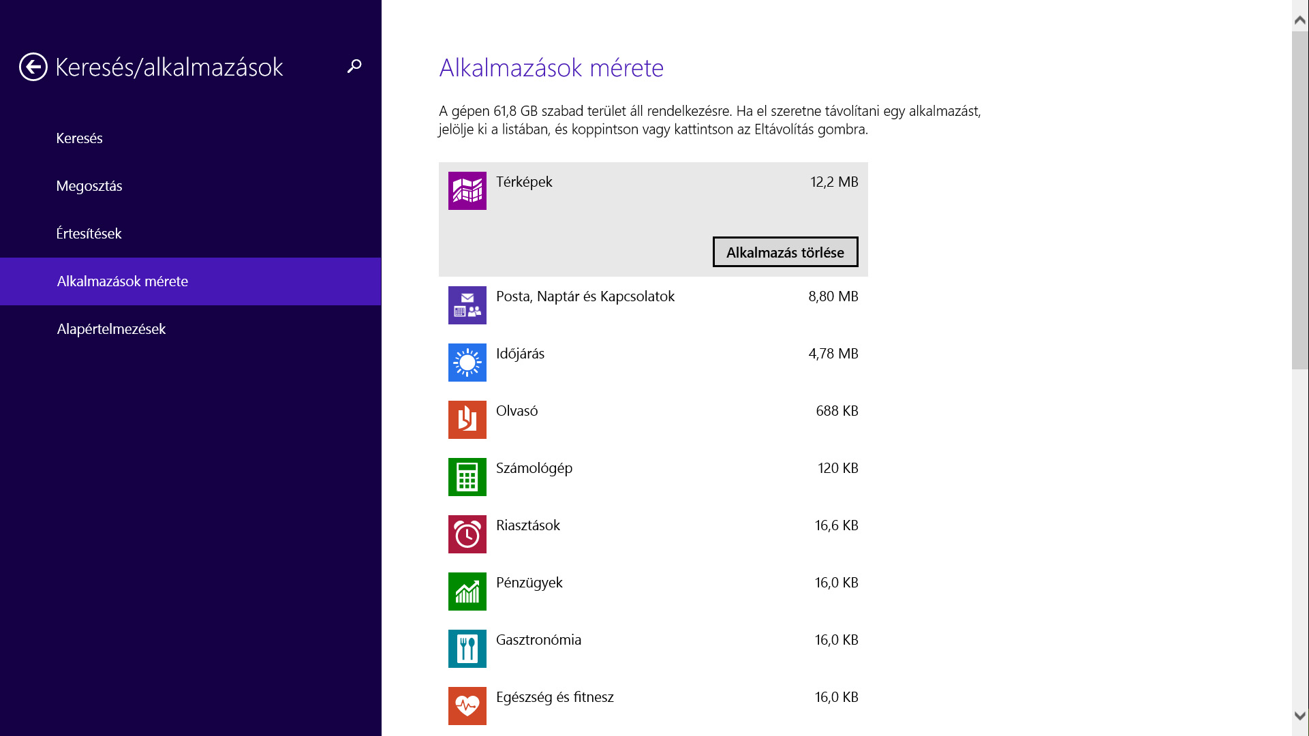The height and width of the screenshot is (736, 1309).
Task: Switch to Alapértelmezések section
Action: coord(112,329)
